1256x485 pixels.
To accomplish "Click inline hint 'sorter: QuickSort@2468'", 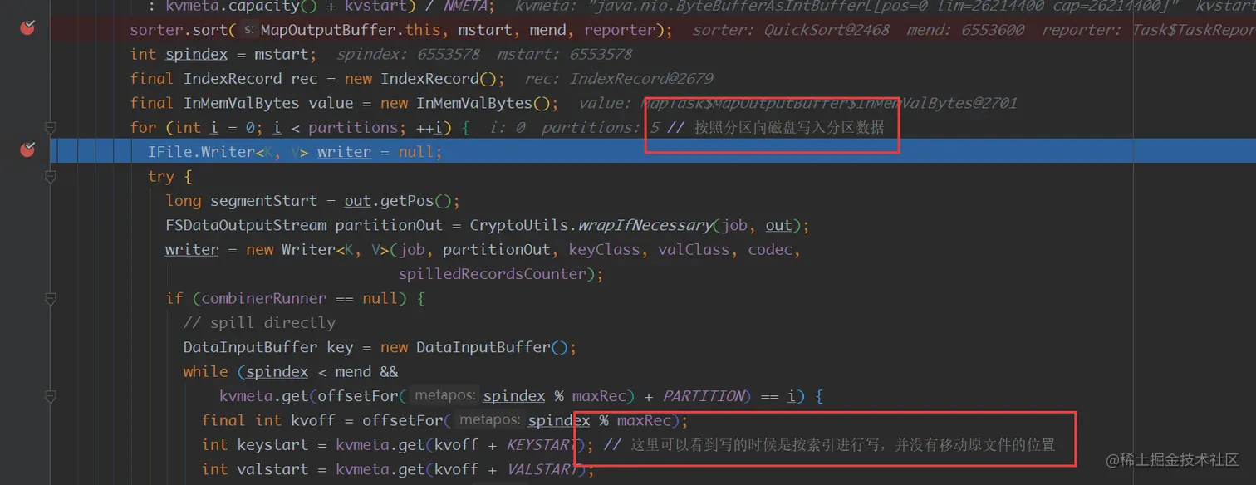I will [x=791, y=30].
